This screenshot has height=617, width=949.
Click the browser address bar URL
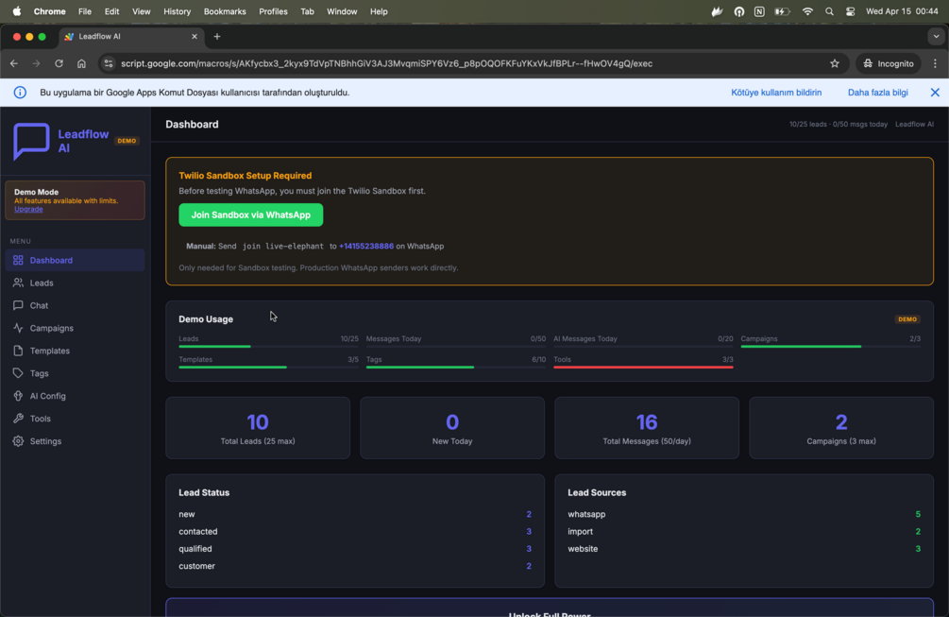pos(386,63)
